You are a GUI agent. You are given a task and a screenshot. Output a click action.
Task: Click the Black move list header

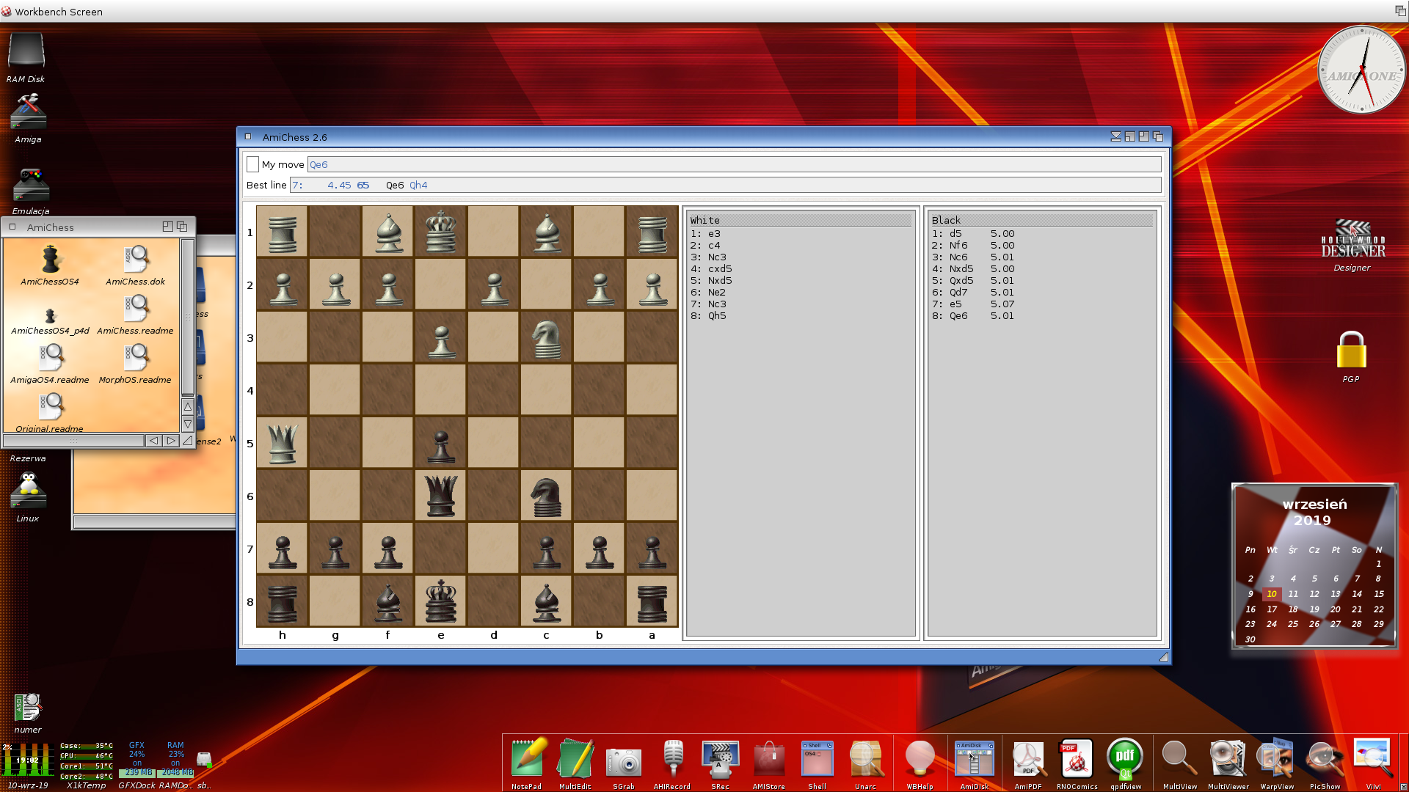1042,220
